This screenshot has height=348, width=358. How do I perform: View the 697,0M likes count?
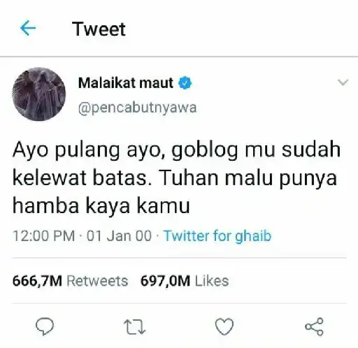(x=165, y=281)
